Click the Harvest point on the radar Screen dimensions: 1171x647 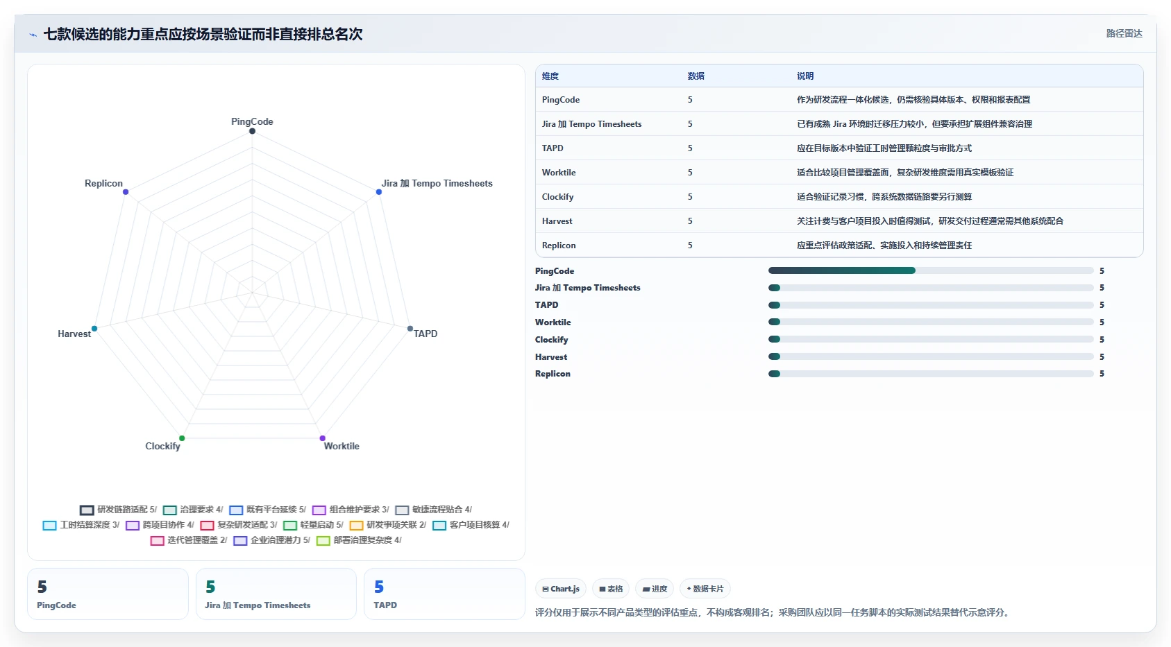point(94,329)
